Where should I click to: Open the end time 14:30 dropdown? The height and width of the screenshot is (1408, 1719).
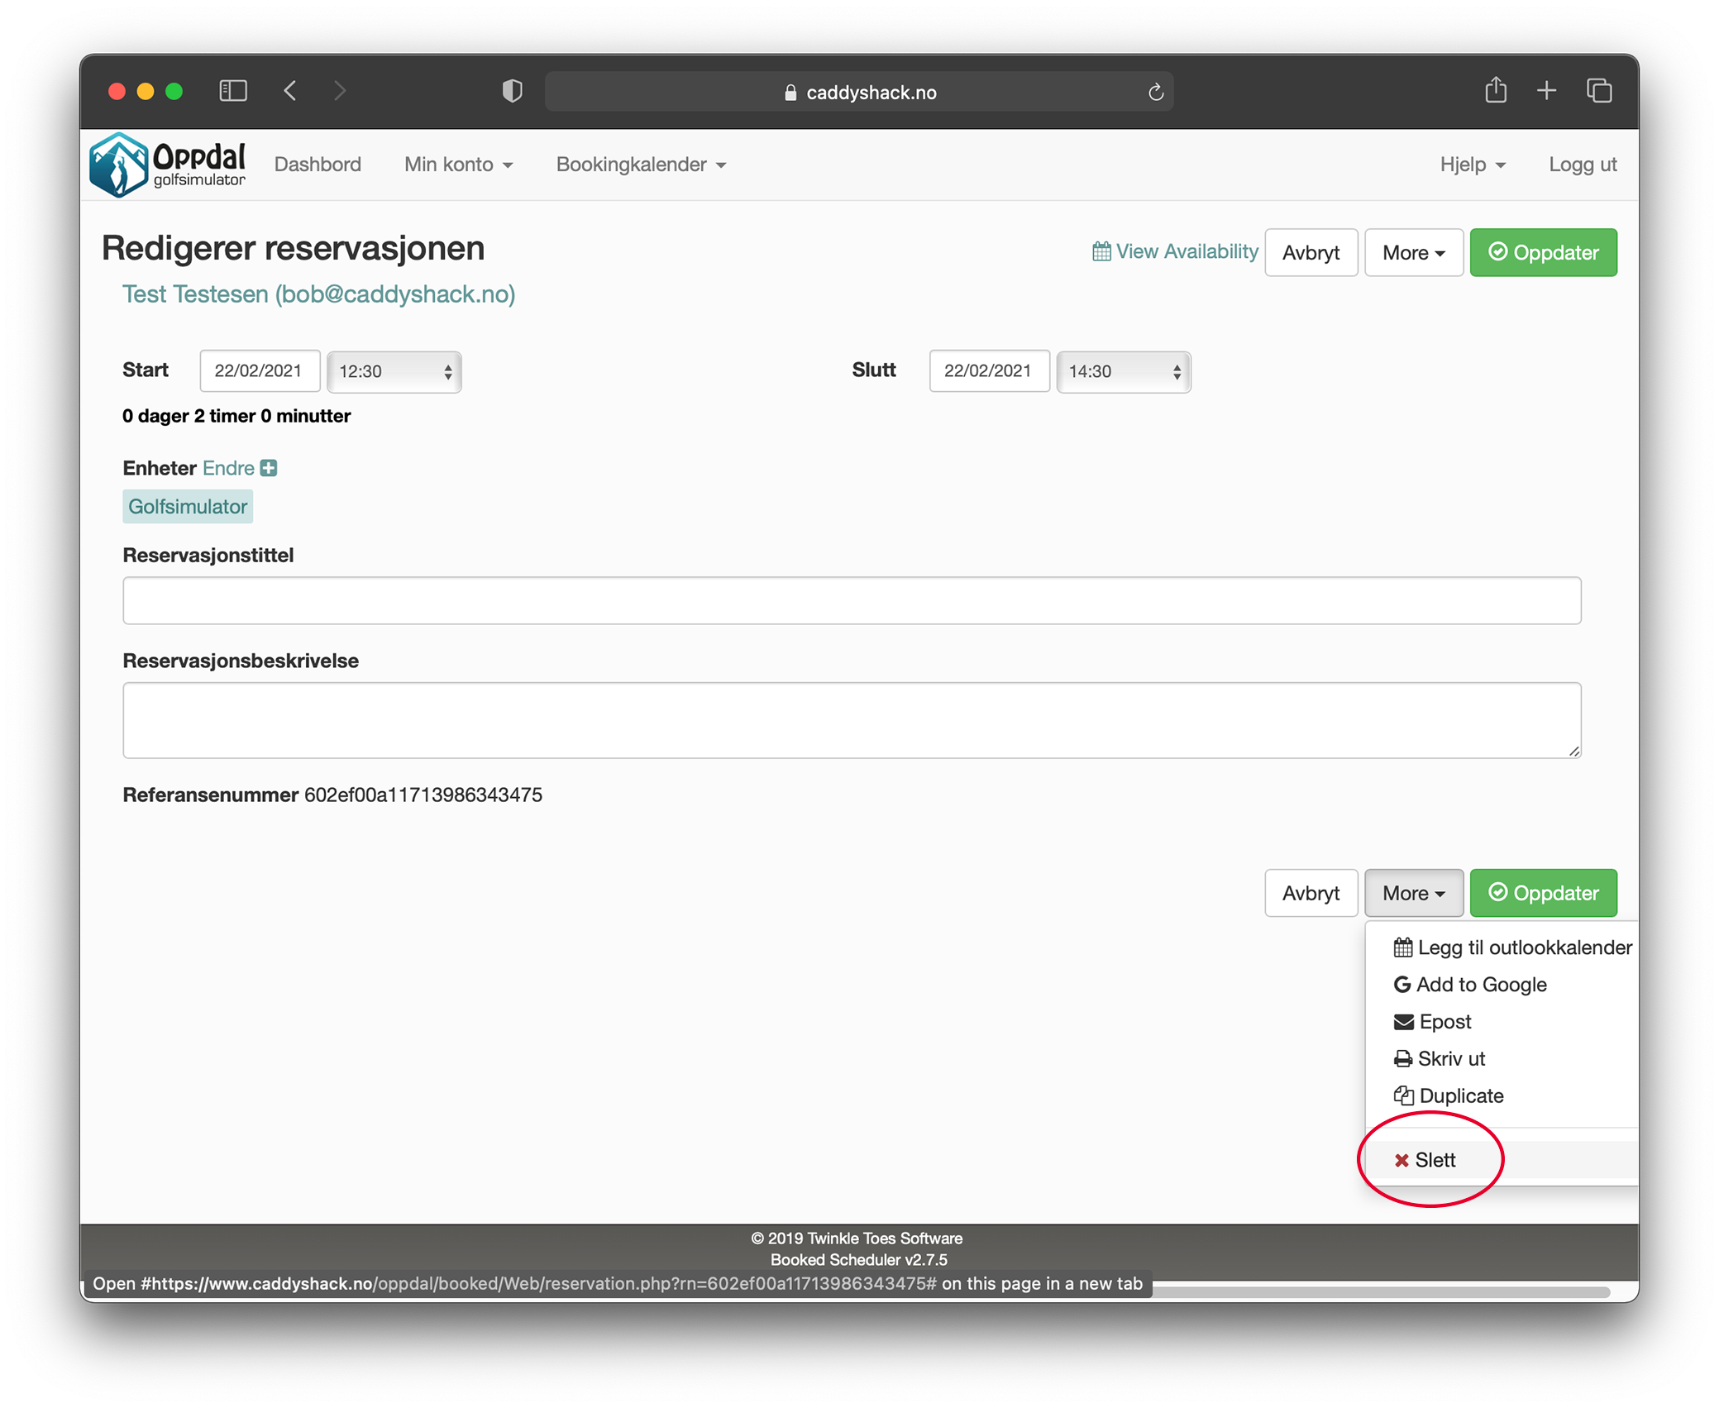pyautogui.click(x=1123, y=371)
